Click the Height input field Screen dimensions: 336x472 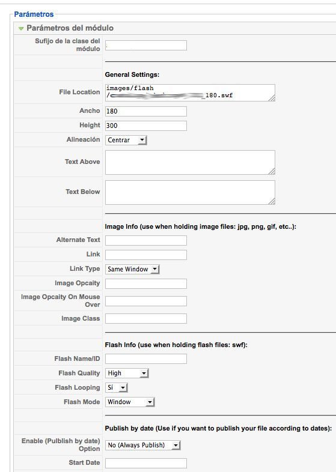point(146,126)
